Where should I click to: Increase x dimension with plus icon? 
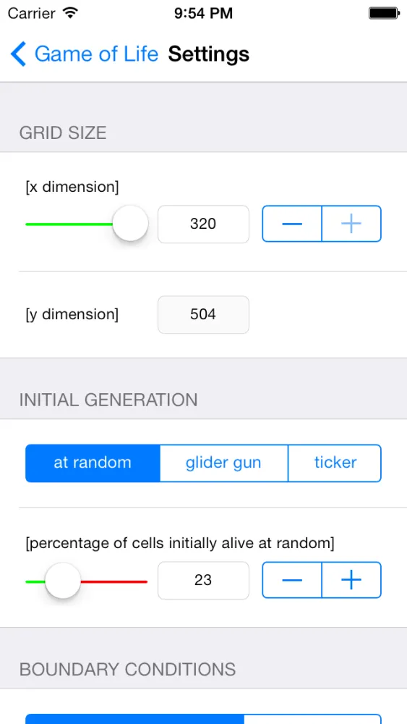pyautogui.click(x=351, y=224)
